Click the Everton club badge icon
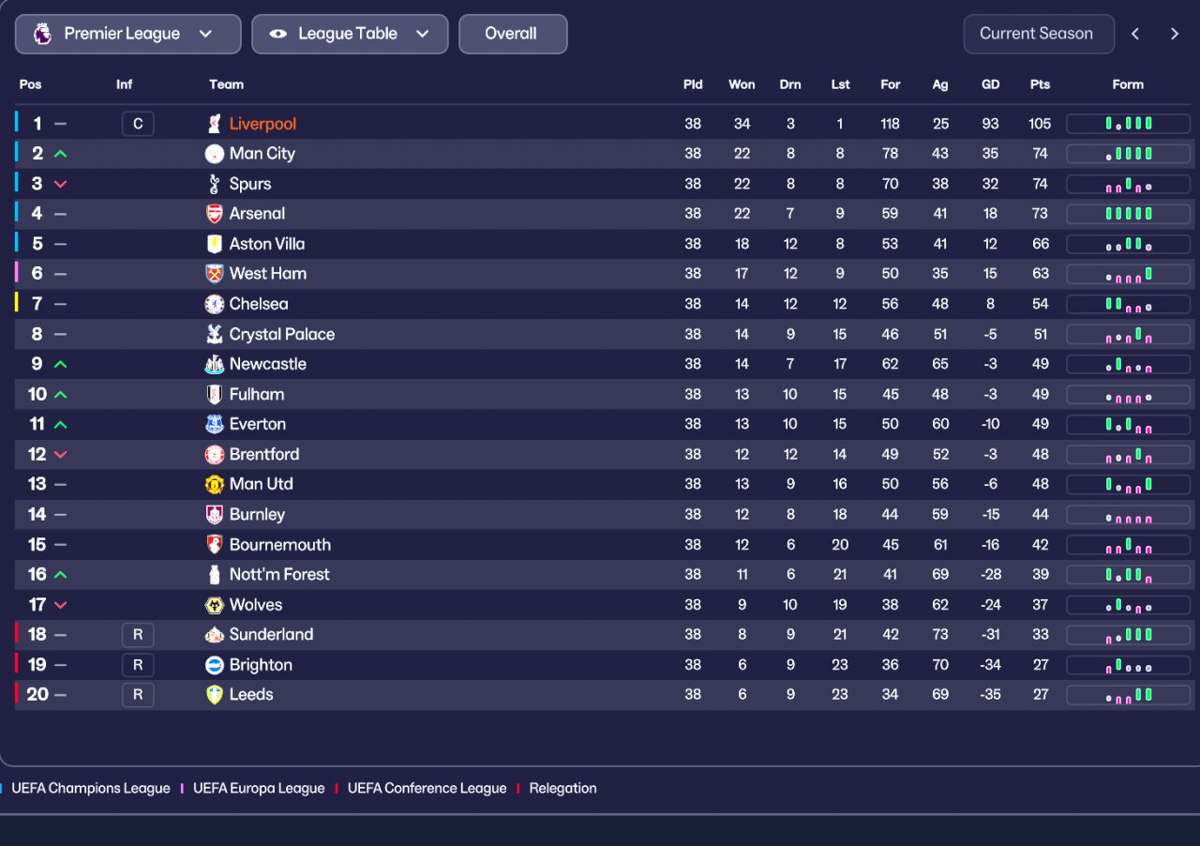Image resolution: width=1200 pixels, height=846 pixels. pos(215,424)
